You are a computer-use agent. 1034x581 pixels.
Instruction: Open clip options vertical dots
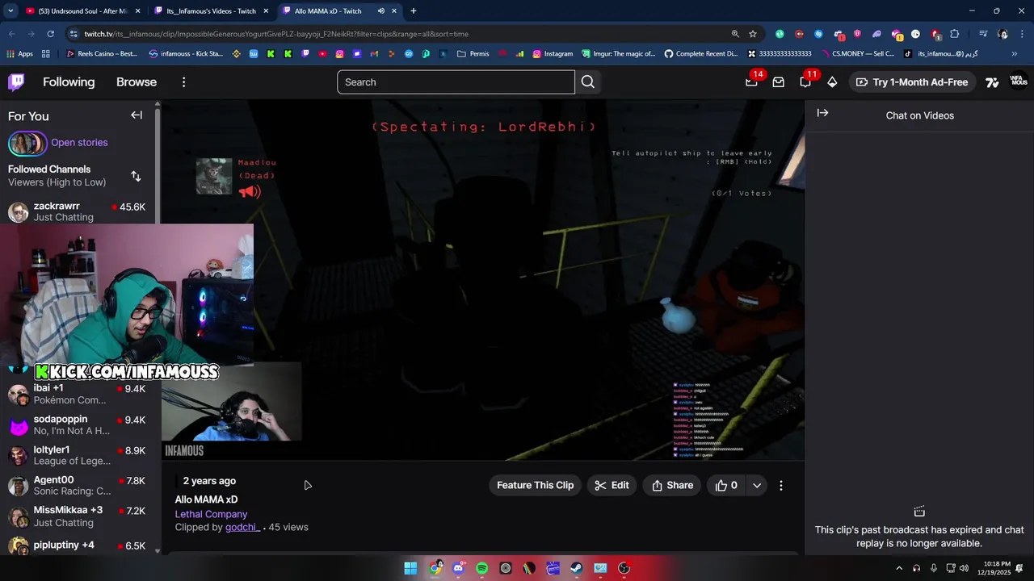(x=781, y=485)
